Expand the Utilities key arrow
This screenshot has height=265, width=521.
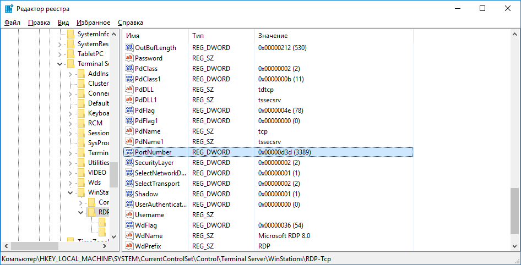click(x=70, y=163)
